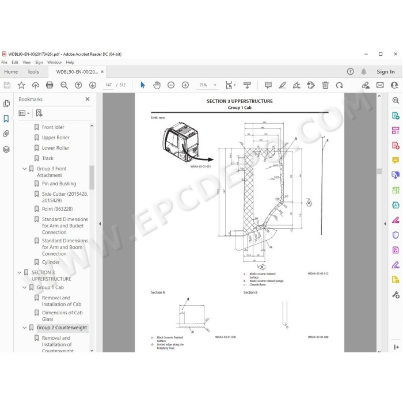
Task: Switch to the Tools tab
Action: pyautogui.click(x=33, y=72)
